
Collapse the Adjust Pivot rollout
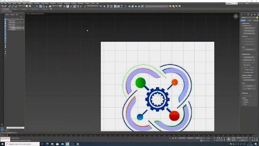click(246, 23)
